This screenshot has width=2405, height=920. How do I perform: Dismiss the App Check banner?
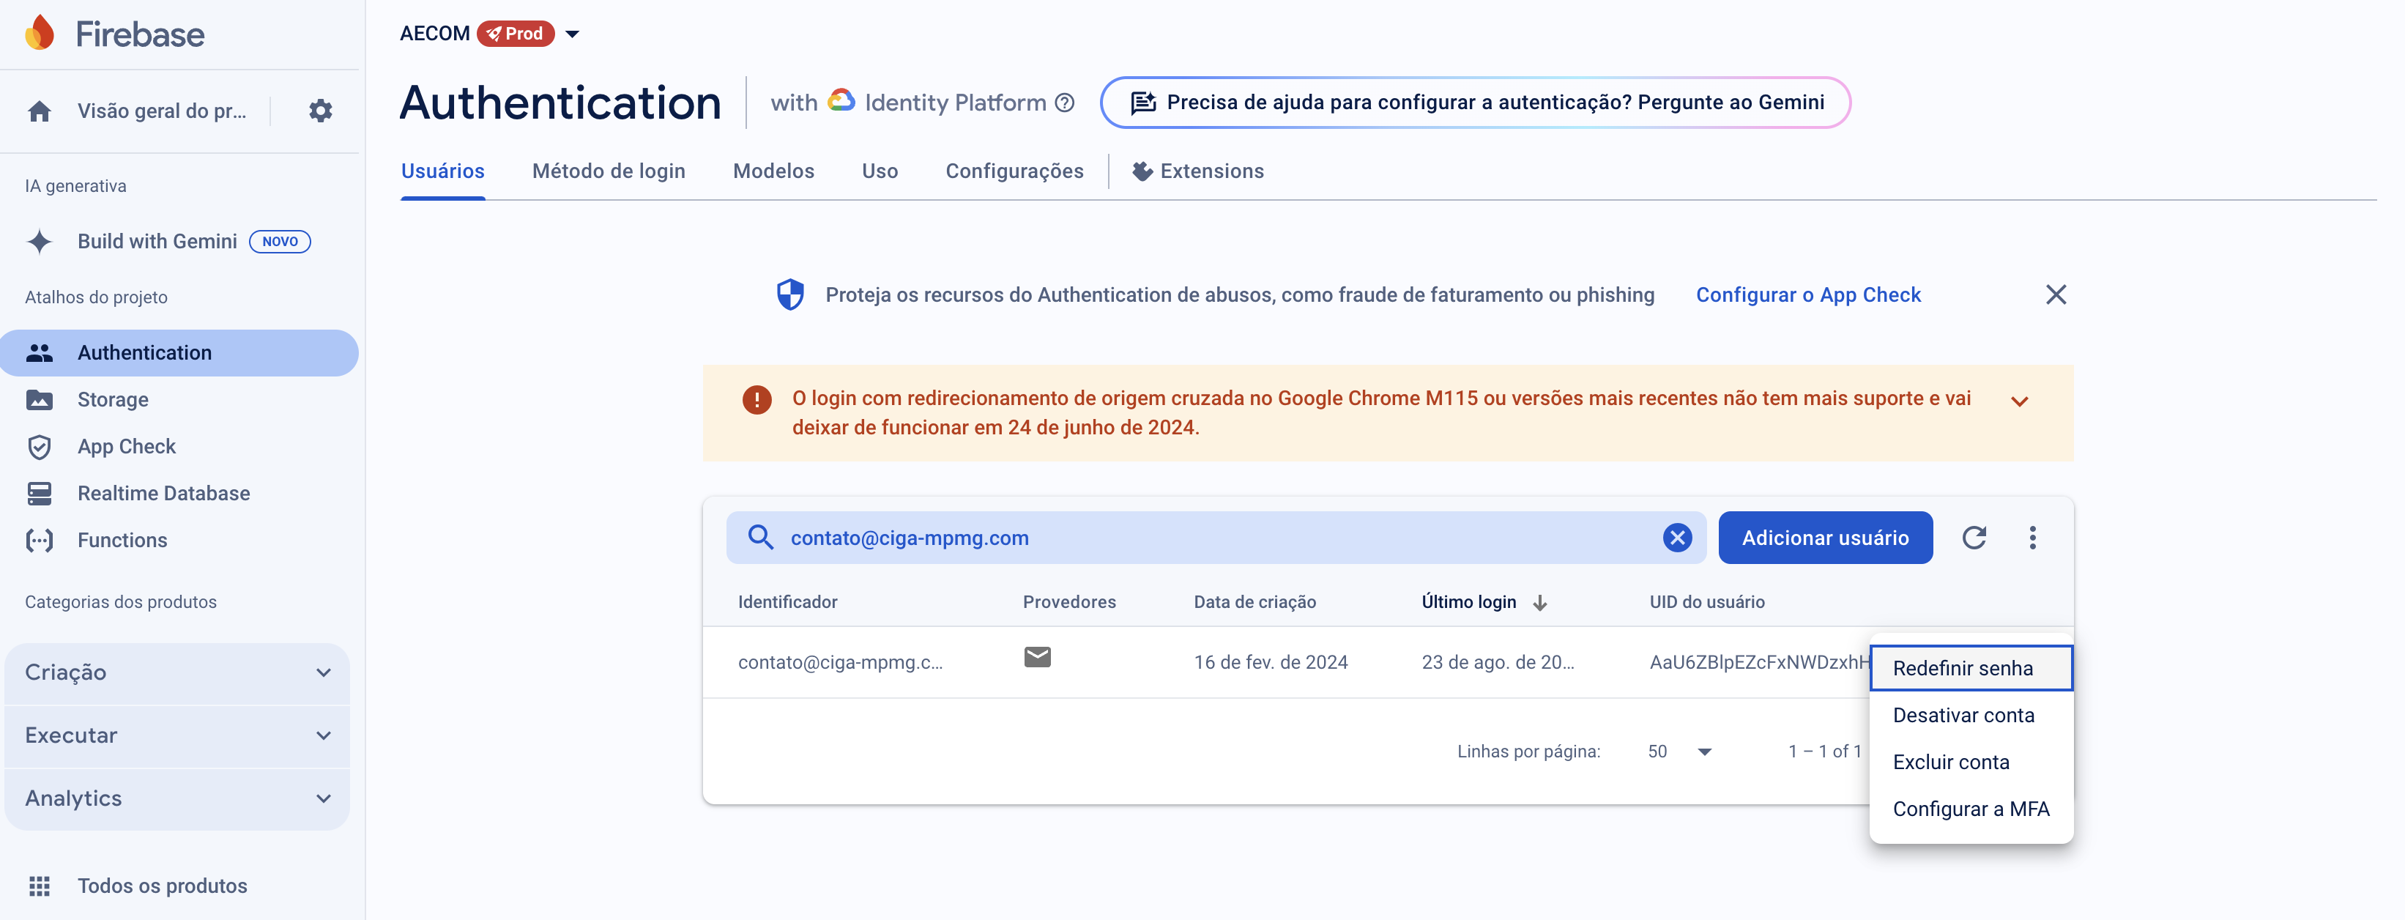coord(2055,295)
